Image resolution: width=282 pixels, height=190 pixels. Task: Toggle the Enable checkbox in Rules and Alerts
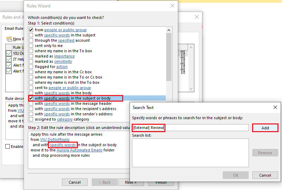pyautogui.click(x=7, y=146)
